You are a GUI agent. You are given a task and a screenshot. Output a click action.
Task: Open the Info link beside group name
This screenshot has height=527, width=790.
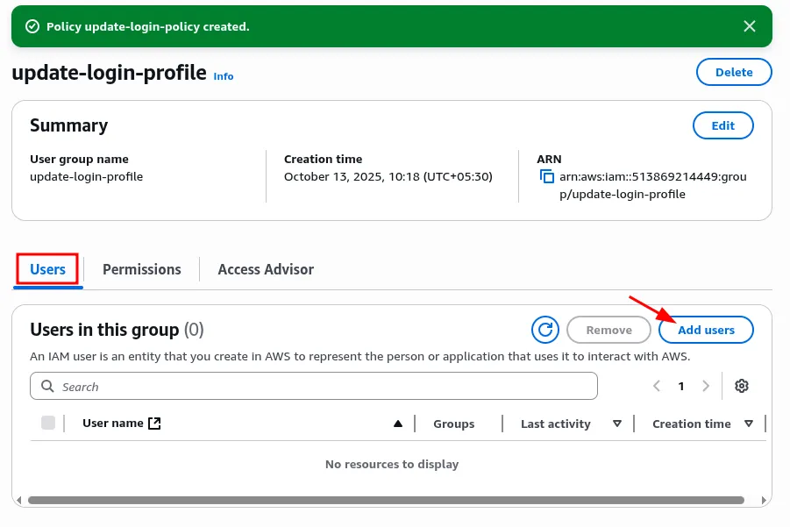(x=224, y=76)
